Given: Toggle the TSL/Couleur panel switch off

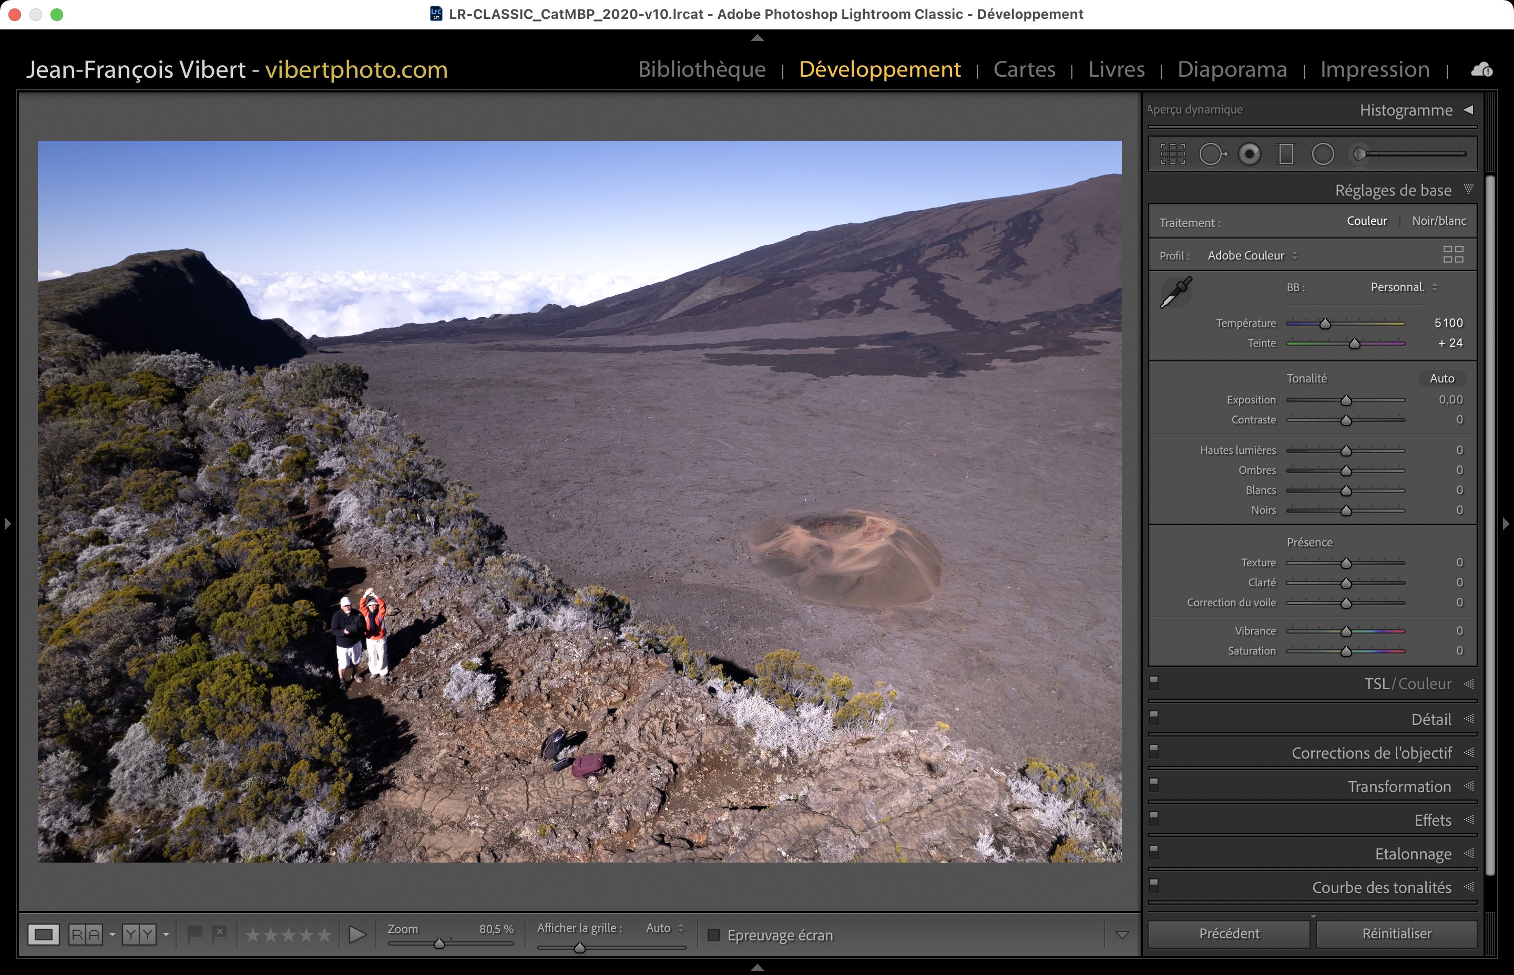Looking at the screenshot, I should [x=1154, y=682].
